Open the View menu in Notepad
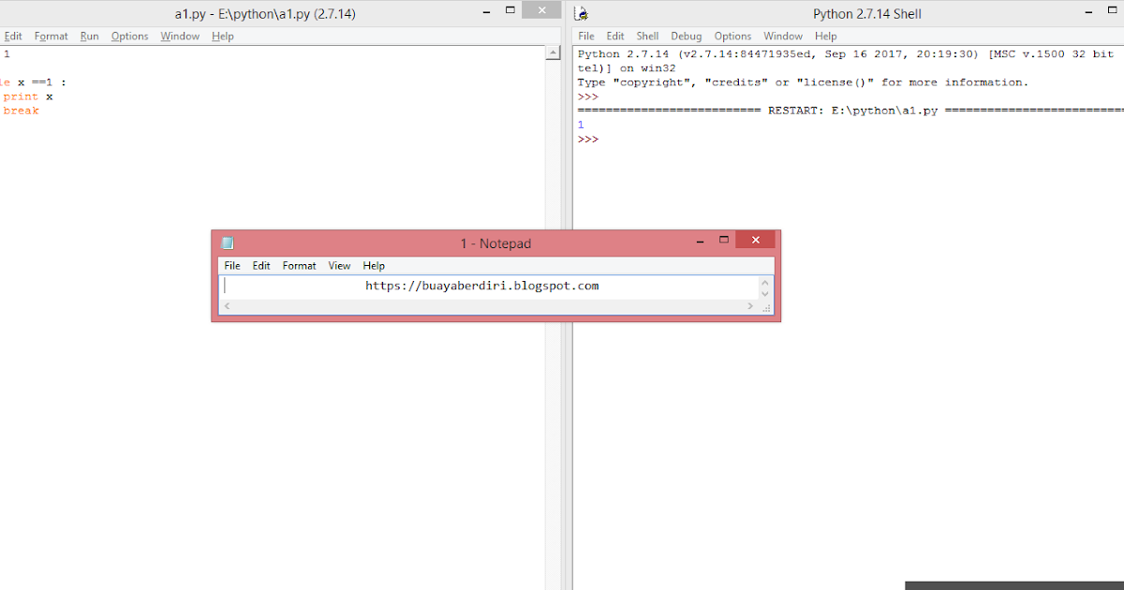Viewport: 1124px width, 590px height. (x=339, y=265)
